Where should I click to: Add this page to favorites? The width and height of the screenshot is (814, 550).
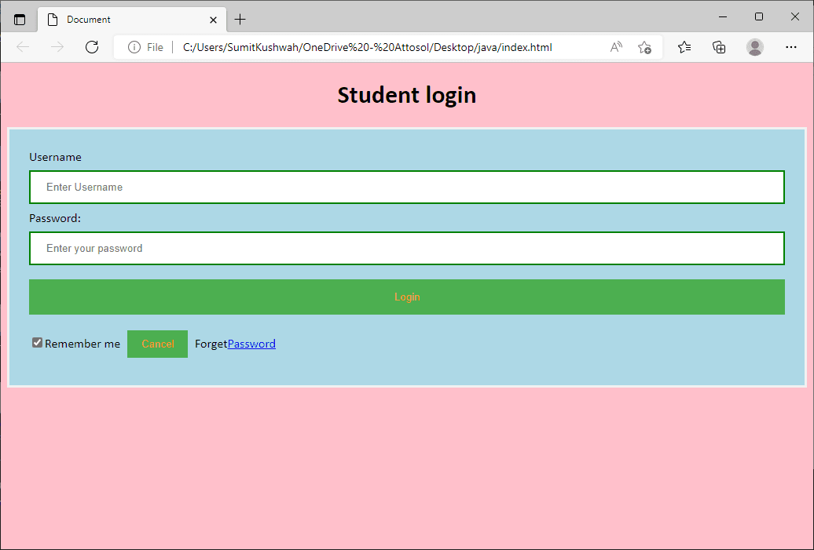[x=644, y=47]
